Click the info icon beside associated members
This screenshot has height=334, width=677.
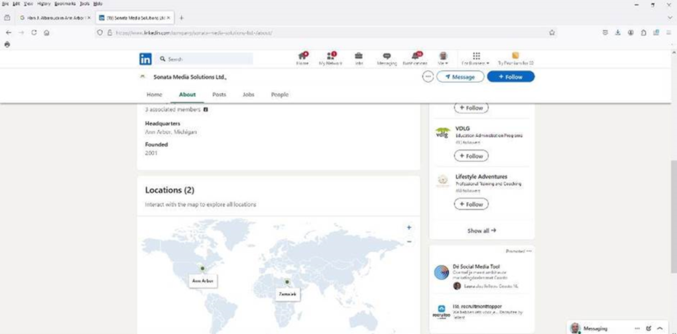[206, 109]
